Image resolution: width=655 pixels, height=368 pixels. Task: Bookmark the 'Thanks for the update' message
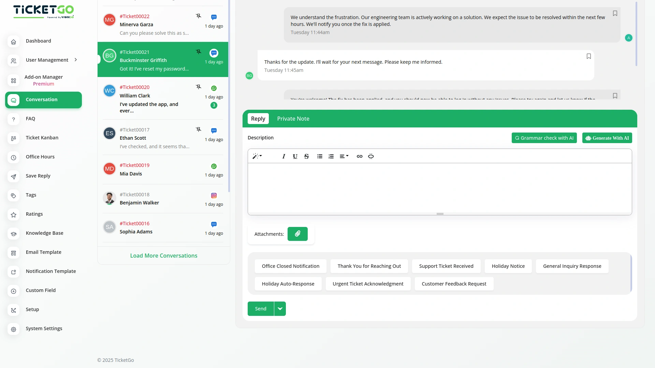coord(589,56)
